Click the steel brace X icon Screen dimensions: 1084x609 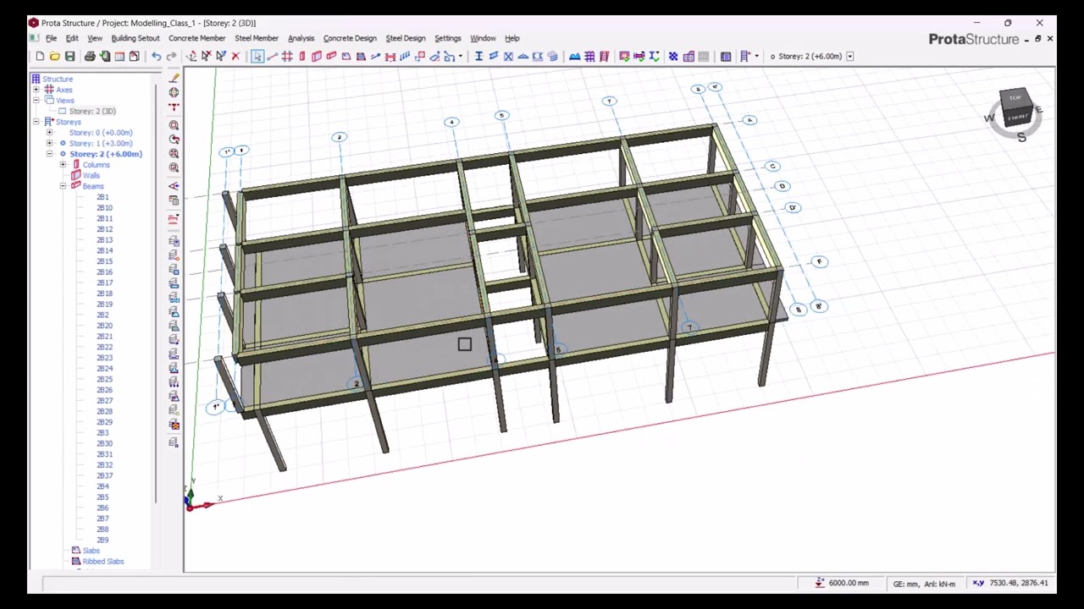[x=508, y=57]
